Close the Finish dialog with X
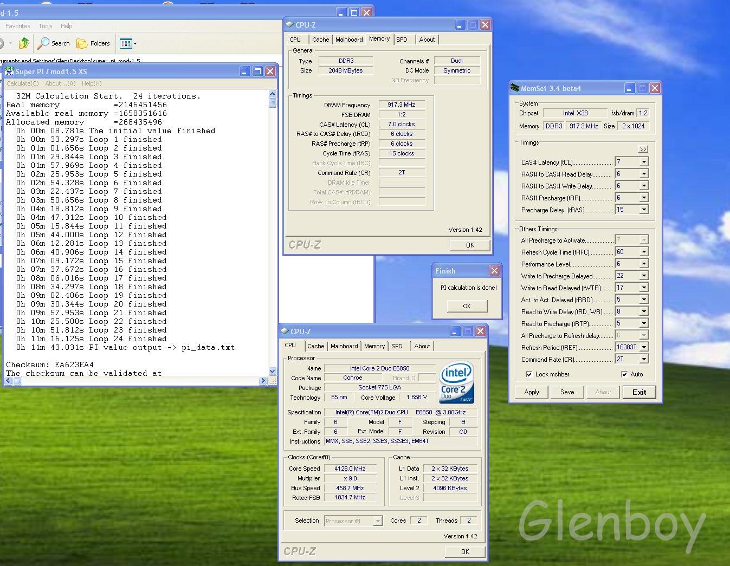Viewport: 730px width, 566px height. click(x=494, y=271)
